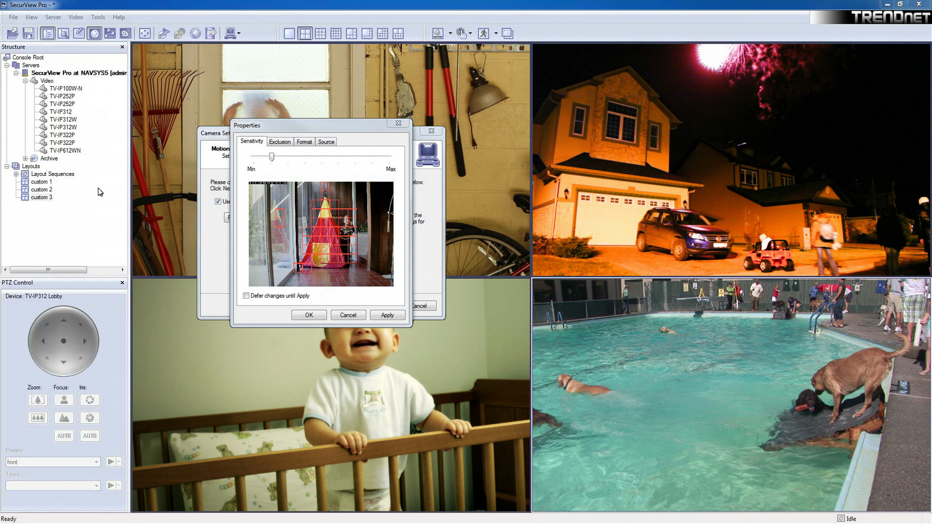
Task: Click the PTZ pad right arrow
Action: click(85, 341)
